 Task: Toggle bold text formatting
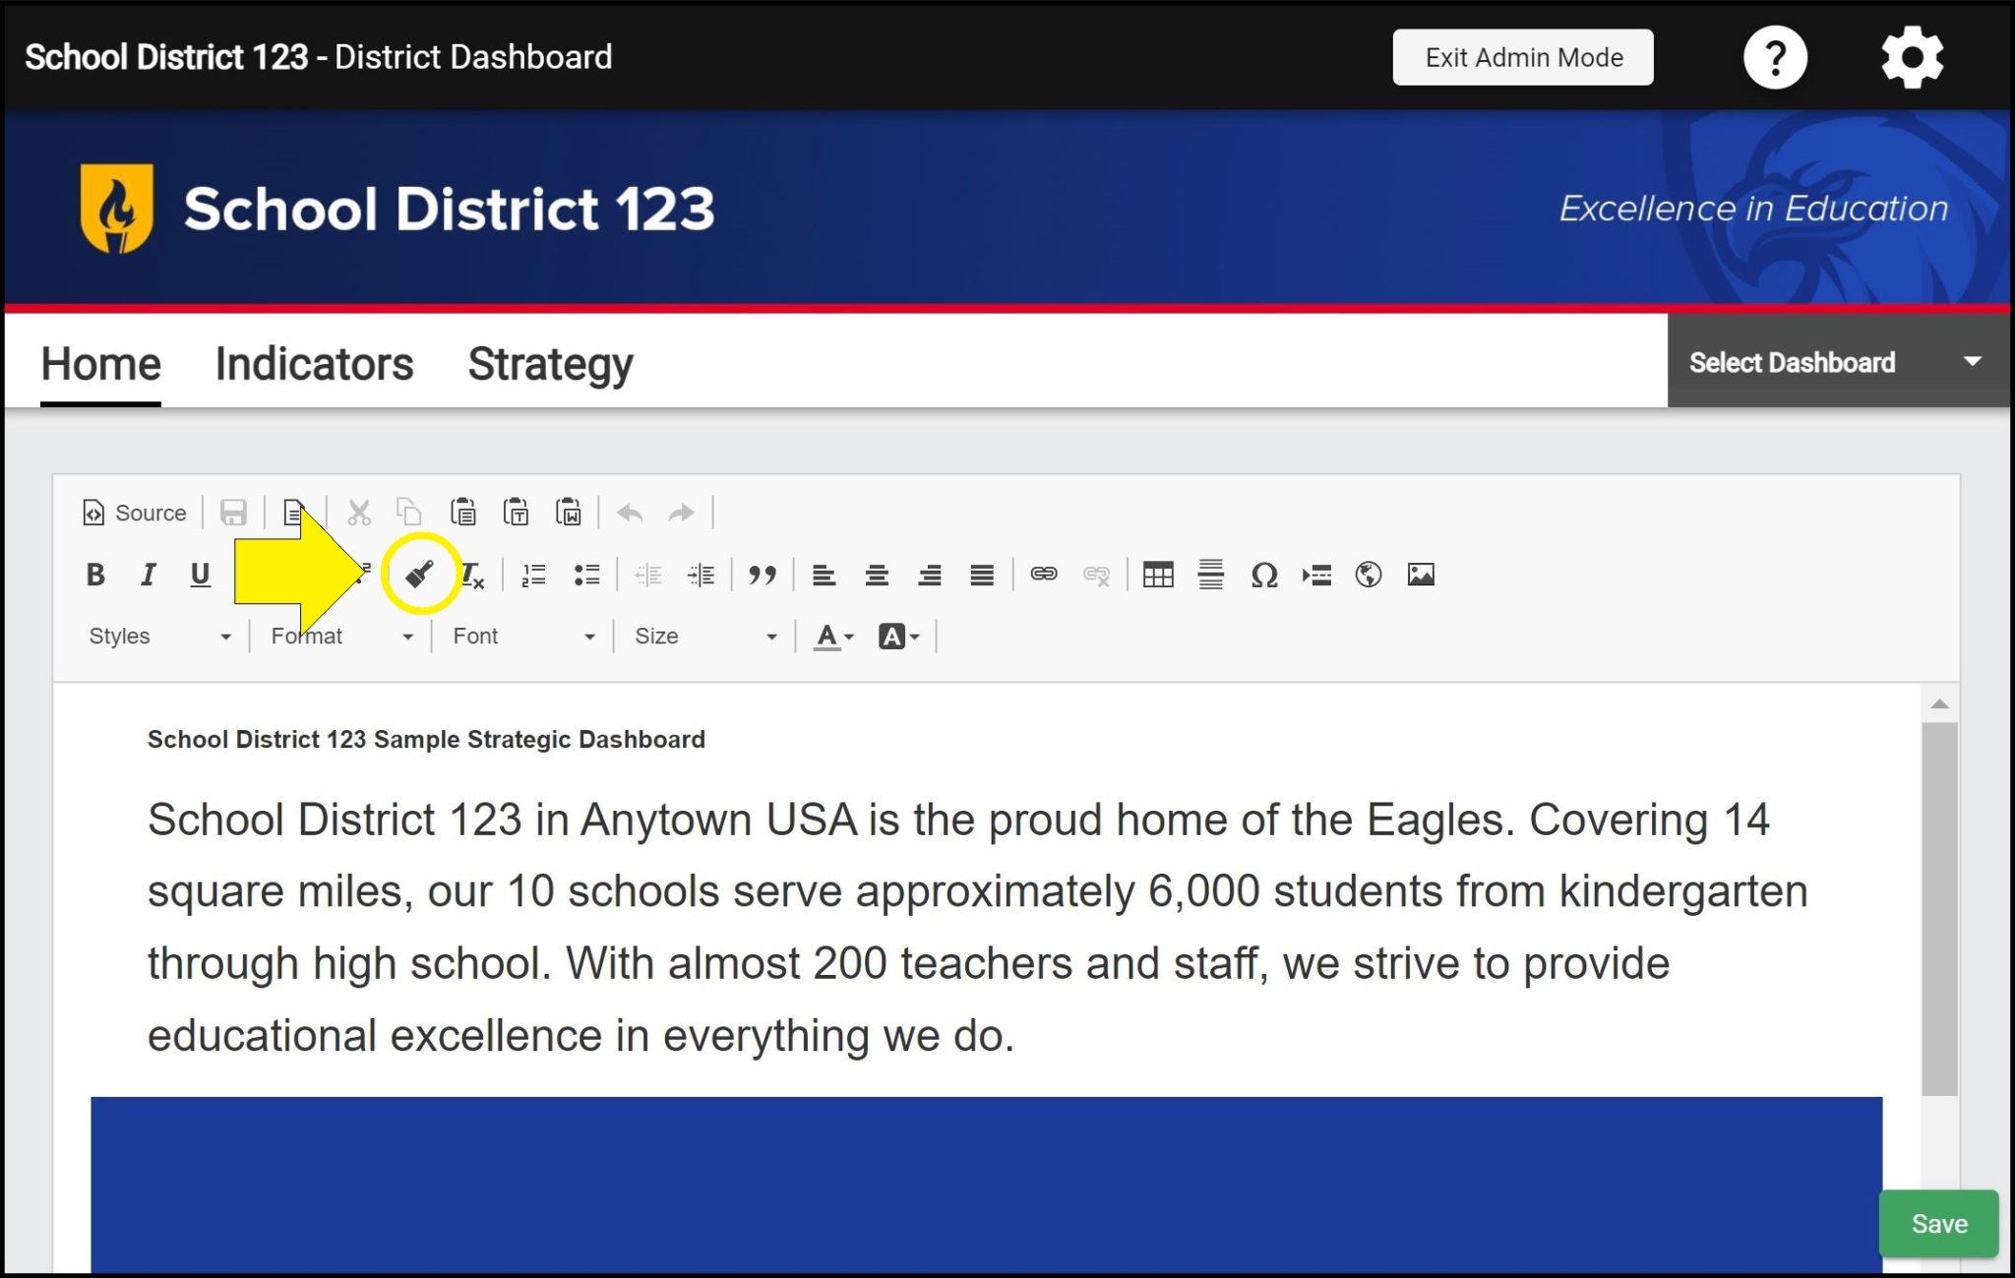coord(95,575)
